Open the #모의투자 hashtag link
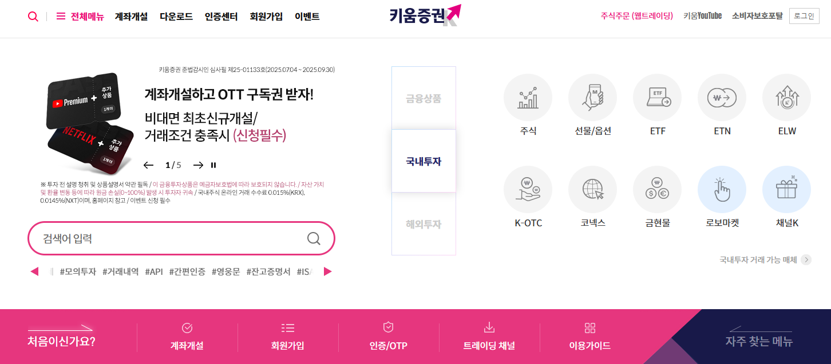This screenshot has height=364, width=831. coord(78,271)
